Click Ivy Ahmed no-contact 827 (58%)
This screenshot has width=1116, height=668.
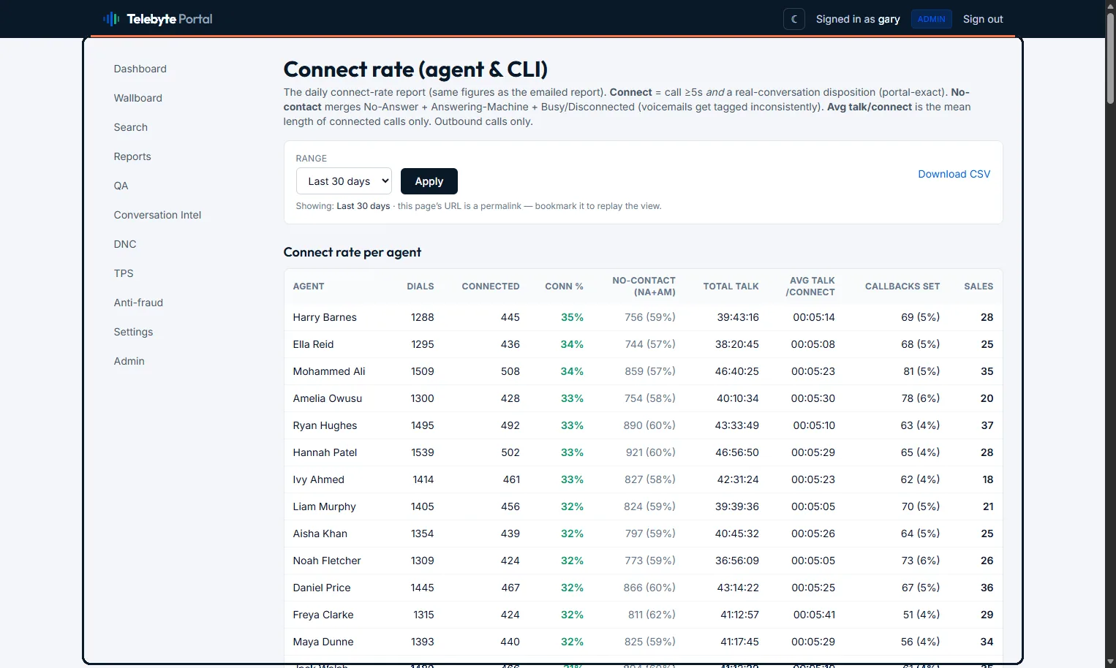tap(650, 479)
